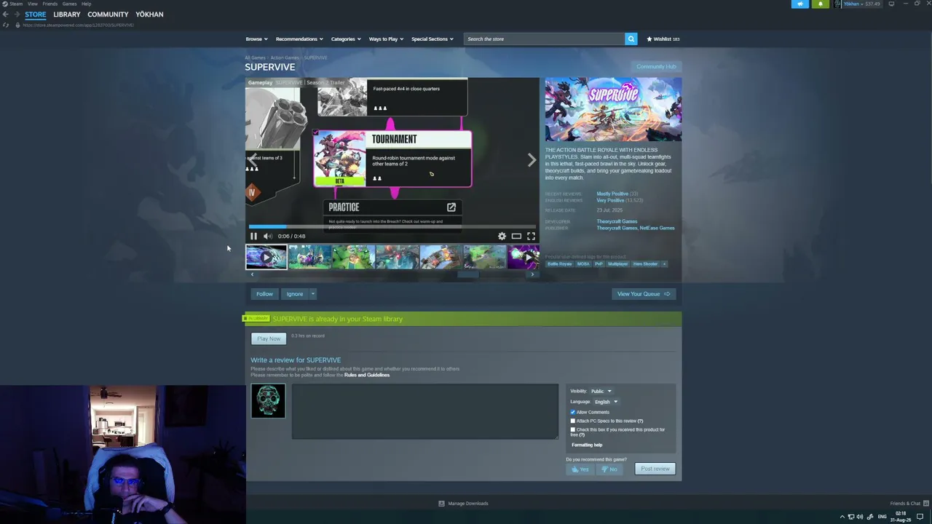Click the Yökhan avatar in title bar
The height and width of the screenshot is (524, 932).
coord(838,4)
